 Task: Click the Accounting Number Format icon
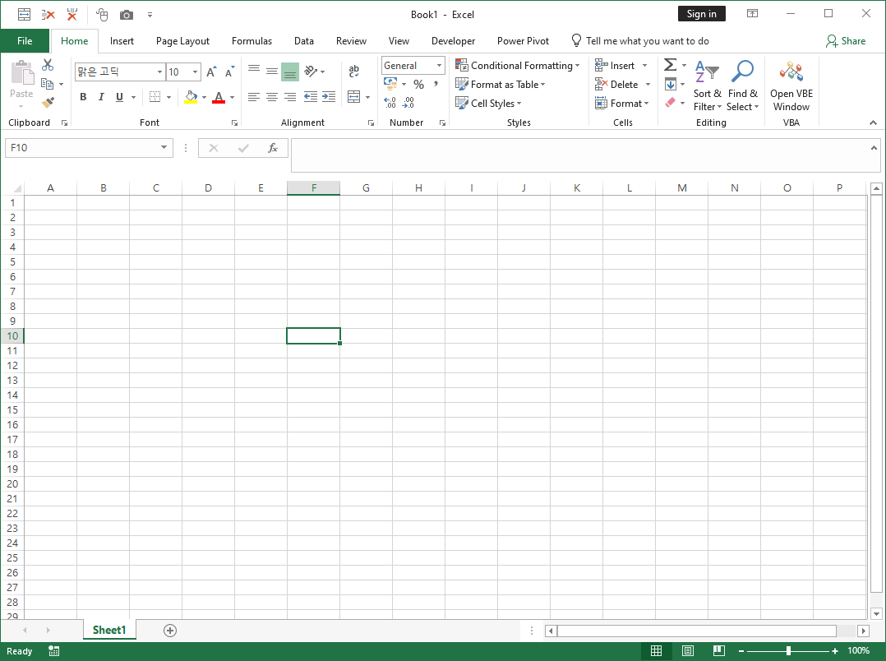click(x=390, y=84)
